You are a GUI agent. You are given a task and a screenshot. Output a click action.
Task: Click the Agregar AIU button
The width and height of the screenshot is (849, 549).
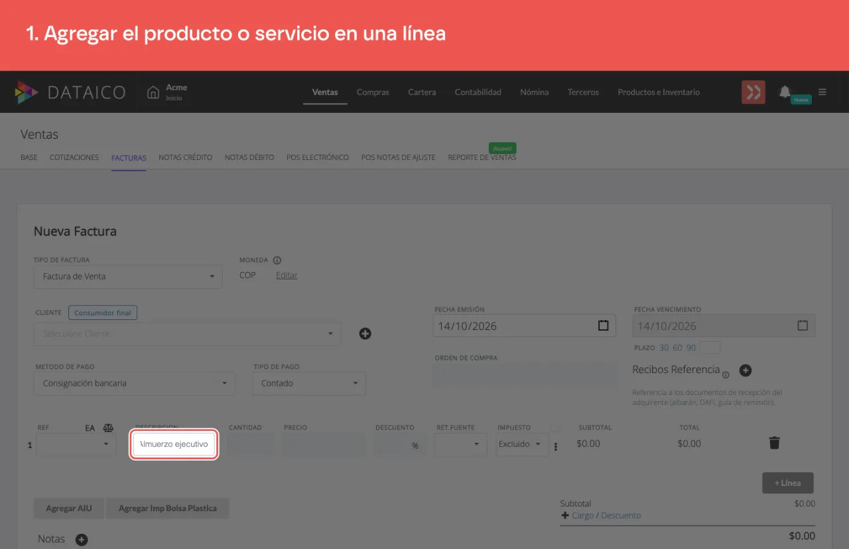(69, 509)
